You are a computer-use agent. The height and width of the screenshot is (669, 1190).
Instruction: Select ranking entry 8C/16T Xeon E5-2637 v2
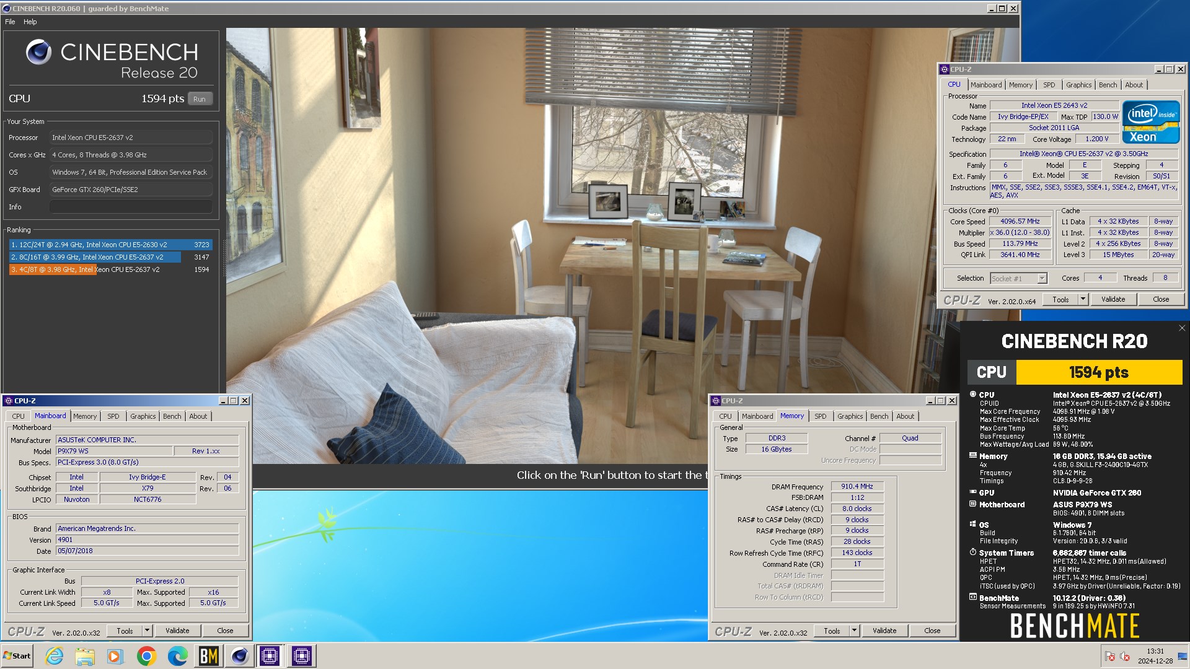pyautogui.click(x=110, y=257)
